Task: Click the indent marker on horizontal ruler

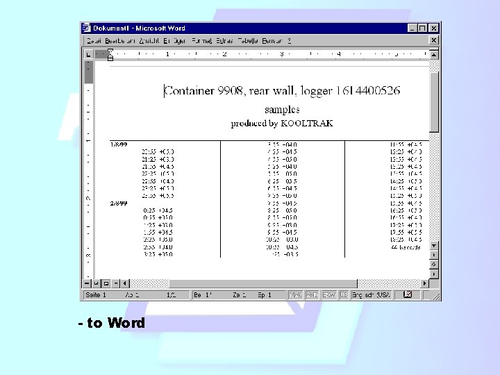Action: 110,55
